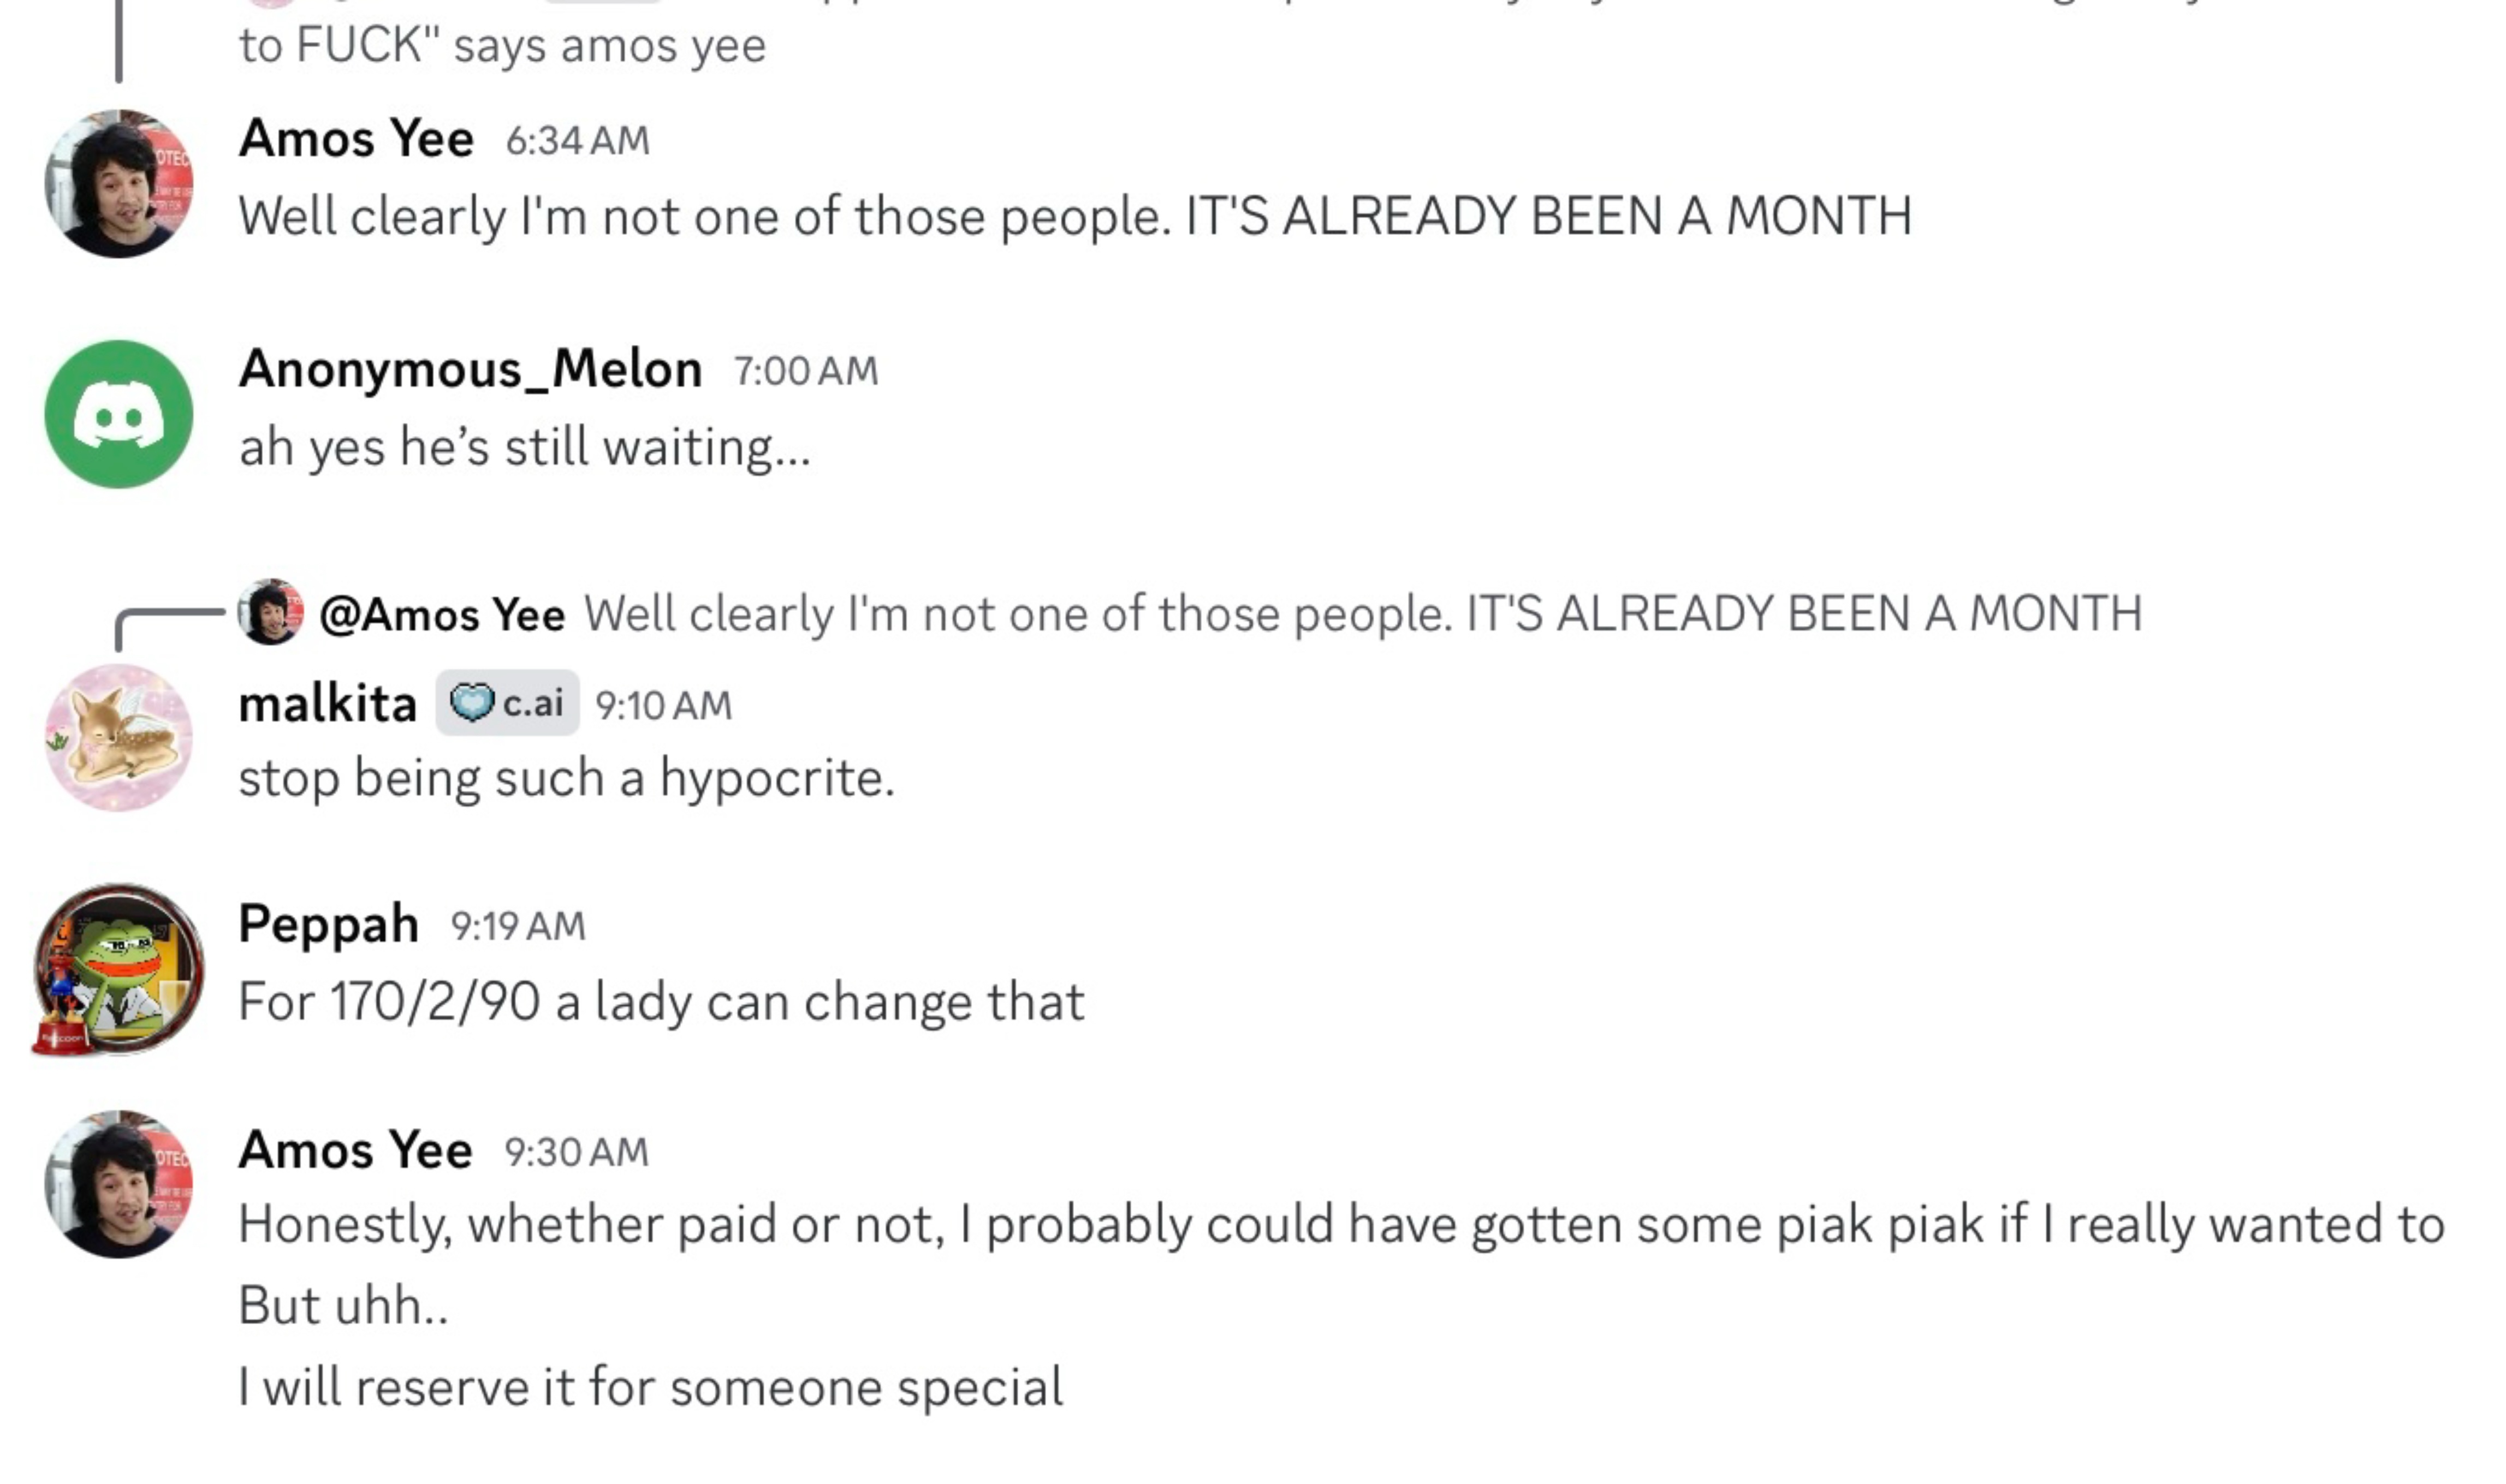
Task: Open Peppah's frog avatar
Action: click(119, 968)
